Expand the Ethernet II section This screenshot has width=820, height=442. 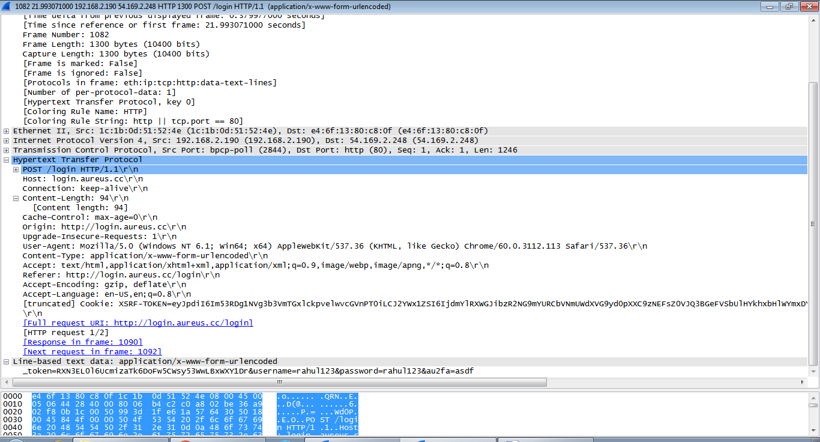[x=7, y=131]
